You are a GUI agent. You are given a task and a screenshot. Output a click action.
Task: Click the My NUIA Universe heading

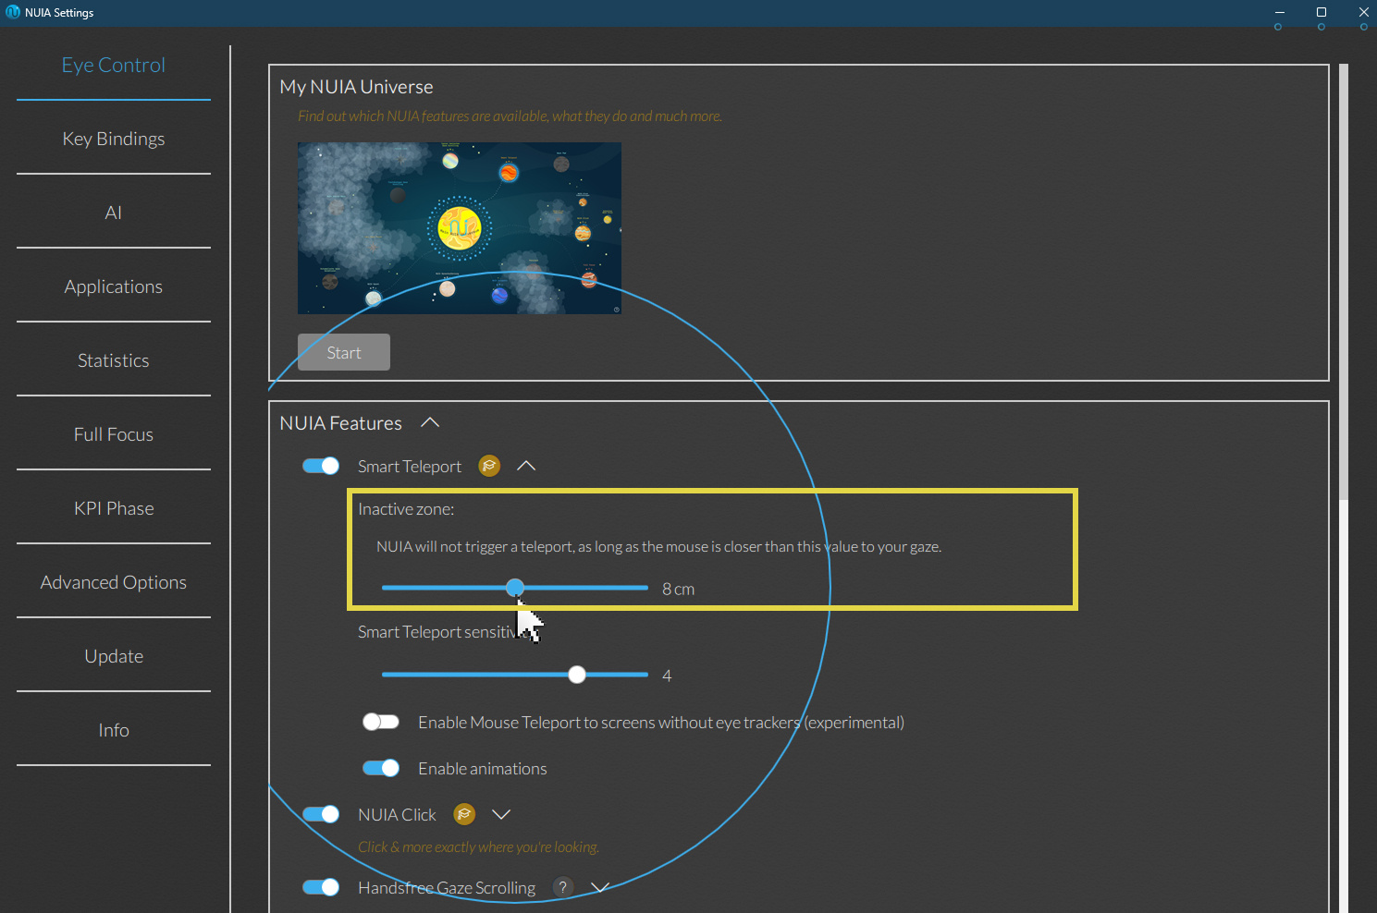click(x=356, y=87)
